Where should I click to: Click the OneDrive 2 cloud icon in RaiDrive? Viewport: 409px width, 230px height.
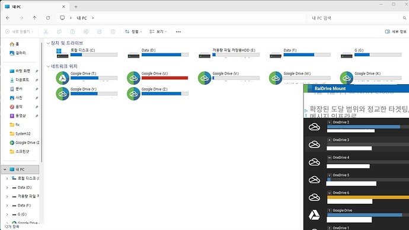tap(314, 127)
